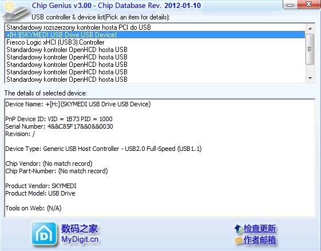Click the Product Model: USB Drive line

(x=40, y=193)
